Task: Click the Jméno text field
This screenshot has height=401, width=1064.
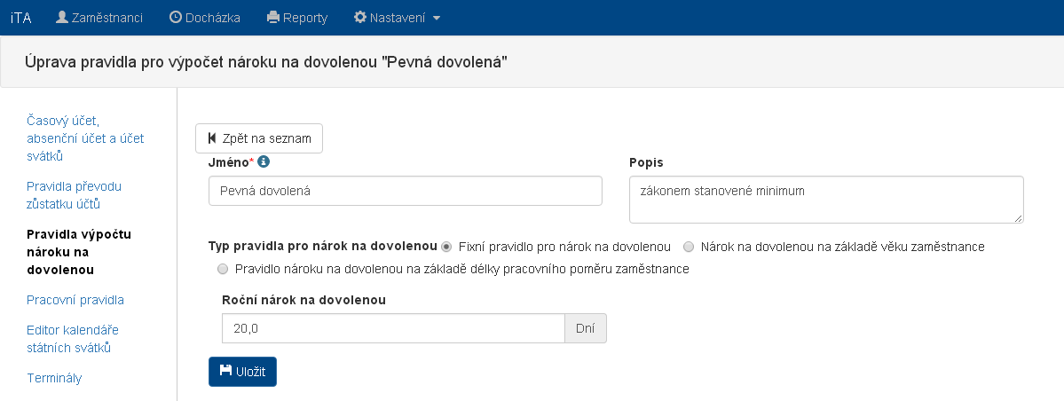Action: tap(405, 191)
